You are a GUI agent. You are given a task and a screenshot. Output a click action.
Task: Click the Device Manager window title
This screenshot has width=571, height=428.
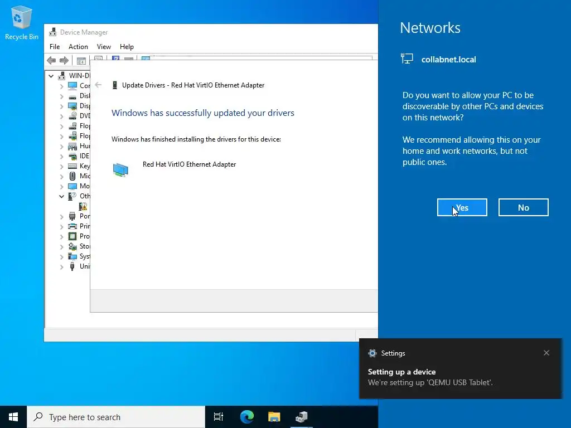pyautogui.click(x=84, y=32)
